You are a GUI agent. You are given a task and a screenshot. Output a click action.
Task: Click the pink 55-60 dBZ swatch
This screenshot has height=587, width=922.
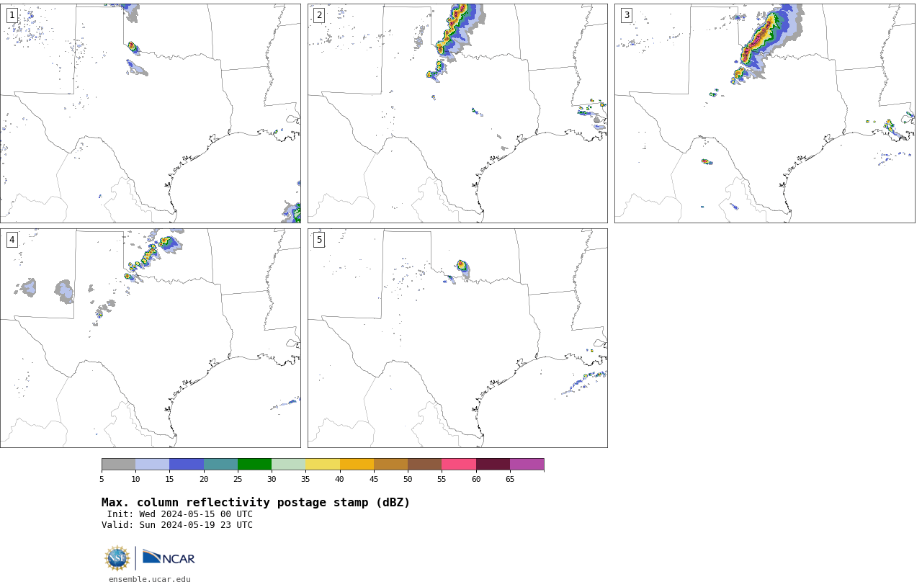[x=459, y=464]
